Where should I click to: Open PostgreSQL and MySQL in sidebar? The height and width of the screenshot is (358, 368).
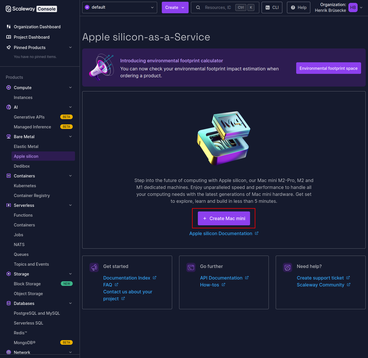(43, 313)
